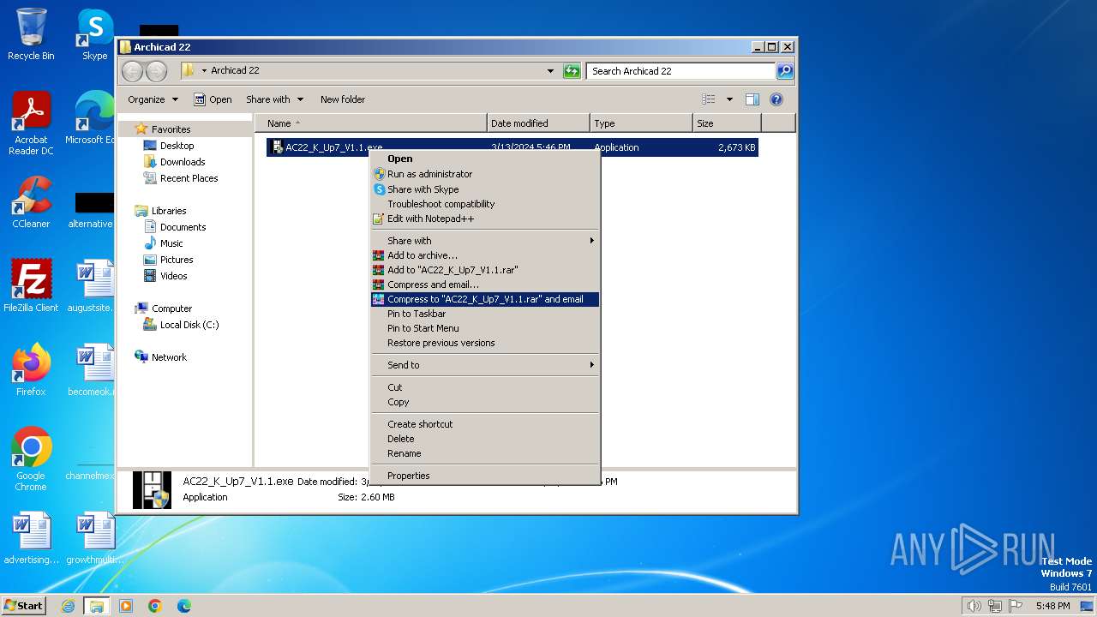The height and width of the screenshot is (617, 1097).
Task: Sort files by Date modified column
Action: pyautogui.click(x=538, y=123)
